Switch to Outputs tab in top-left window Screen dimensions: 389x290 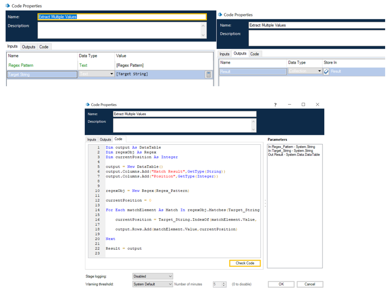click(28, 47)
